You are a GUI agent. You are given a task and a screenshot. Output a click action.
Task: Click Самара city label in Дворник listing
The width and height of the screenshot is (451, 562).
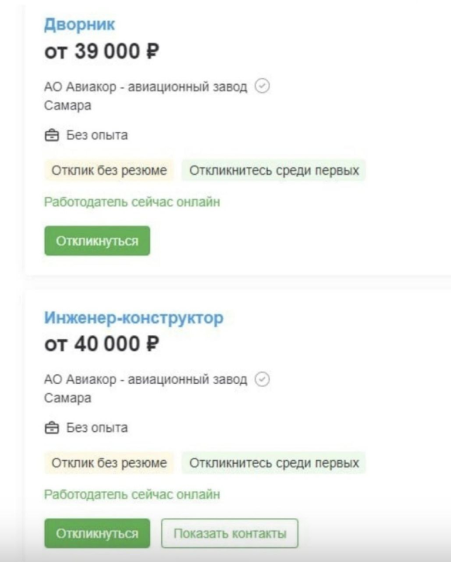68,106
